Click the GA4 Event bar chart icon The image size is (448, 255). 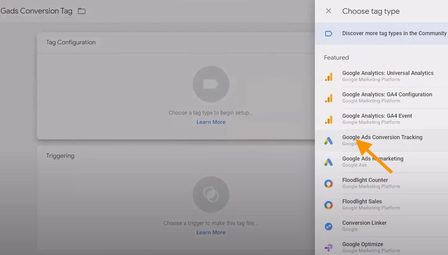[329, 119]
